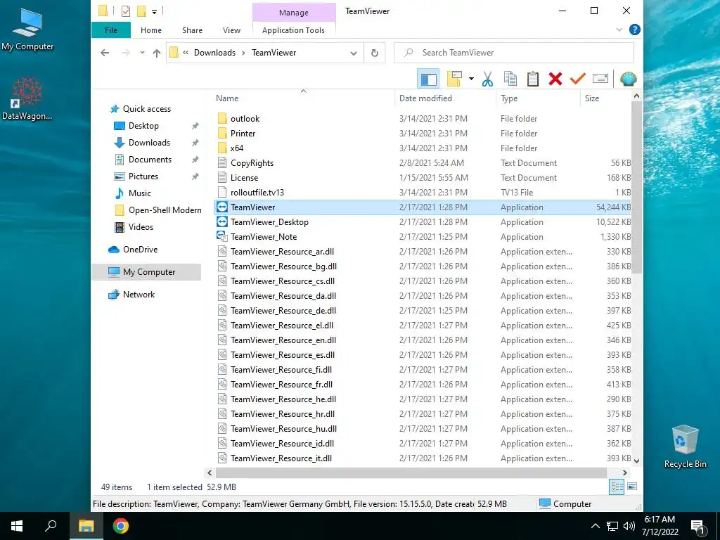Screen dimensions: 720x540
Task: Open the File ribbon tab
Action: [x=110, y=30]
